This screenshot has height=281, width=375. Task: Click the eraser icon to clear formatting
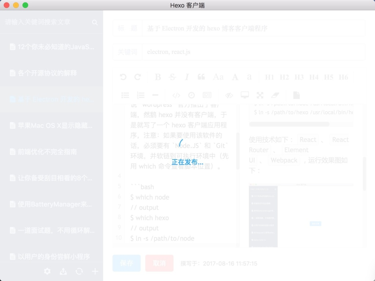click(275, 95)
